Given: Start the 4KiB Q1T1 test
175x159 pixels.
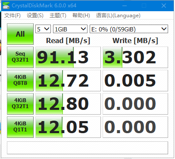Looking at the screenshot, I should pyautogui.click(x=20, y=127).
